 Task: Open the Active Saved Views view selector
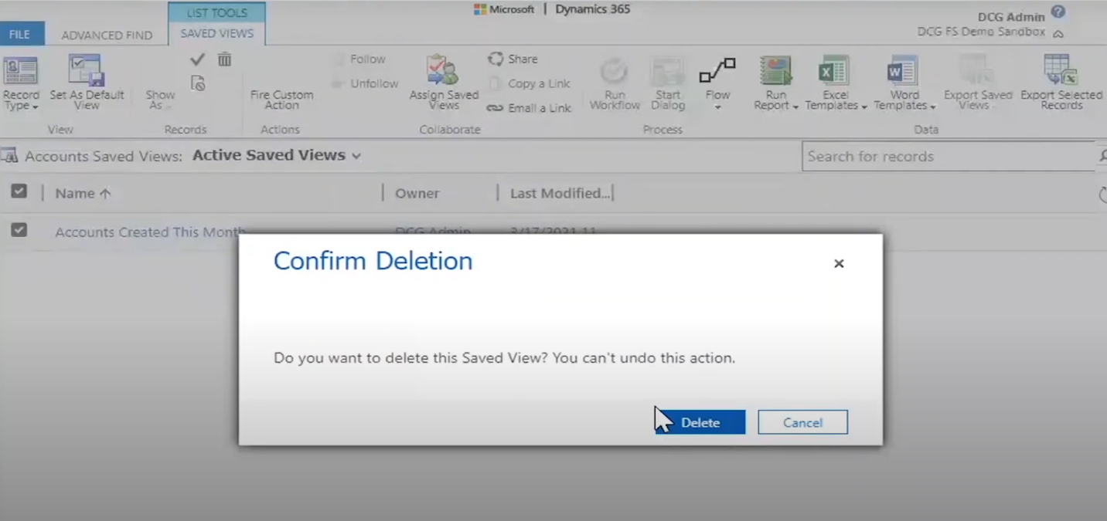coord(276,155)
